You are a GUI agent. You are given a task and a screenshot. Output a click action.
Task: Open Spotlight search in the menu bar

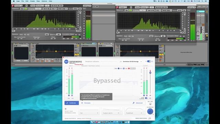(202, 1)
